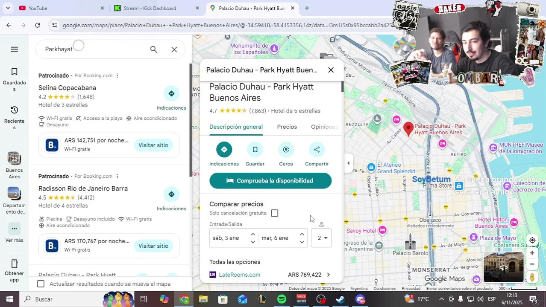Click the browser address bar

click(226, 26)
